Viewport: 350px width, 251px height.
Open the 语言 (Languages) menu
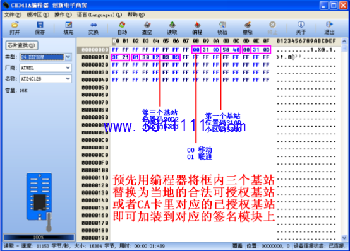[x=100, y=15]
